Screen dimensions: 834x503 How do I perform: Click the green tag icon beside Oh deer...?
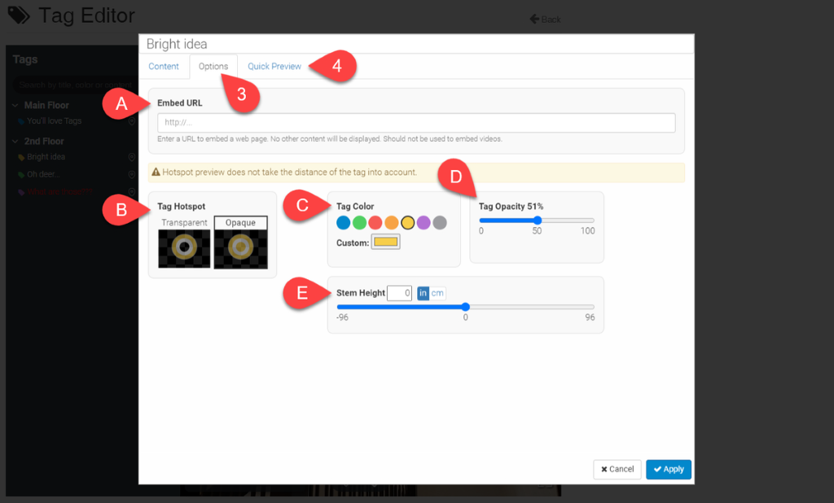click(21, 174)
